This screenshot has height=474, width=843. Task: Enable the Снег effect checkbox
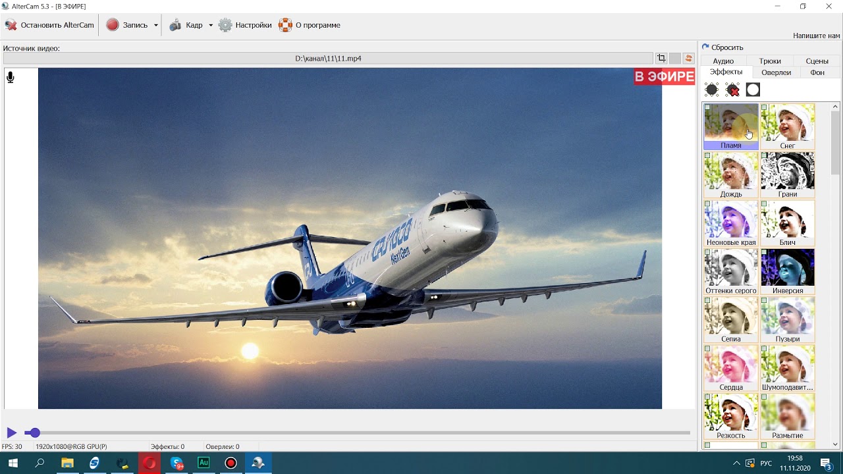[764, 107]
